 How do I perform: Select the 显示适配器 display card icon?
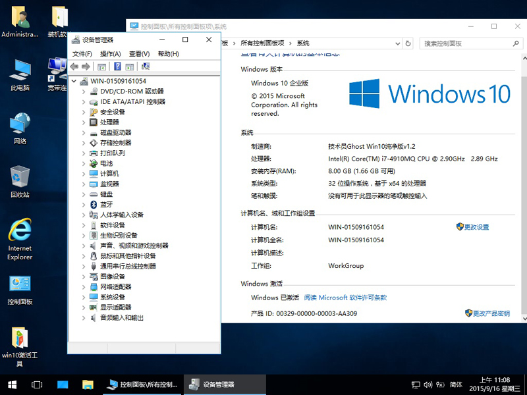[94, 307]
